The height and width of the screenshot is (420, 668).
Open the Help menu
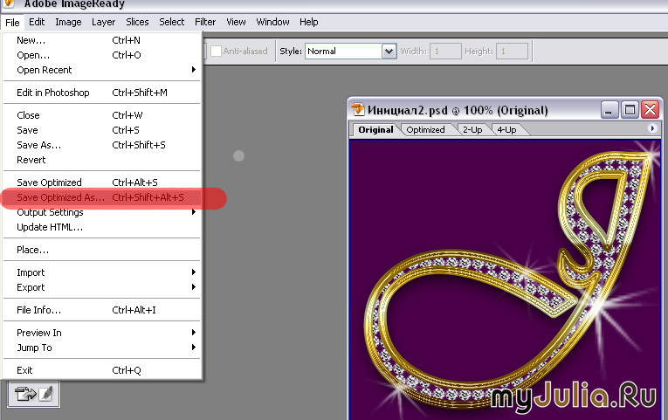click(x=308, y=22)
